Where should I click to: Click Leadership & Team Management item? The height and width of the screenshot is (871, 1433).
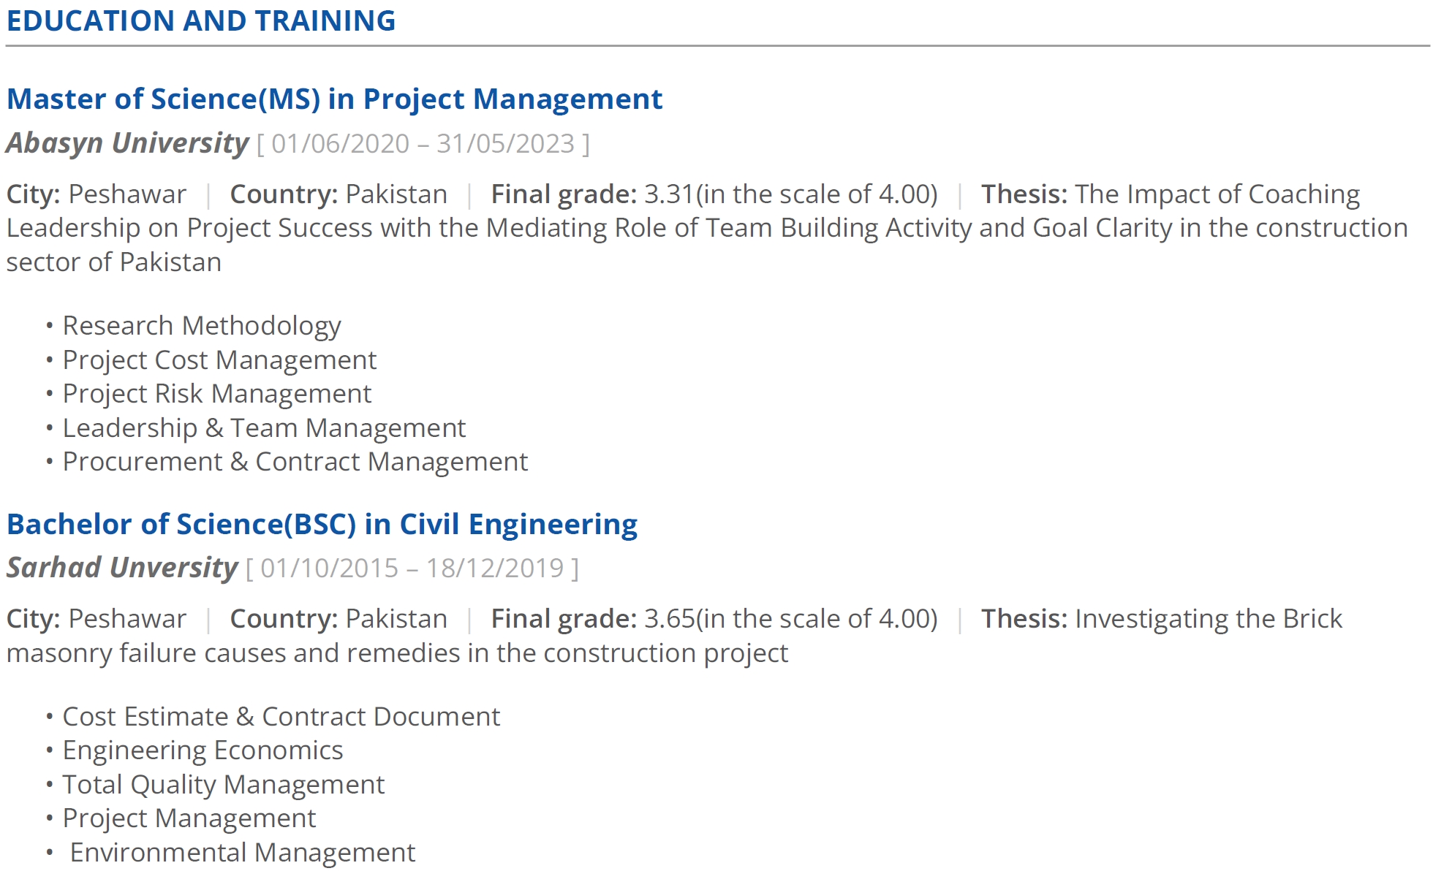[x=264, y=427]
